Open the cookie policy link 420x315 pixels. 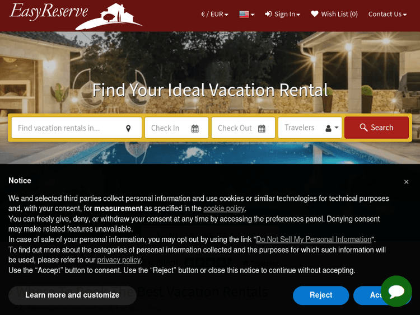coord(224,208)
